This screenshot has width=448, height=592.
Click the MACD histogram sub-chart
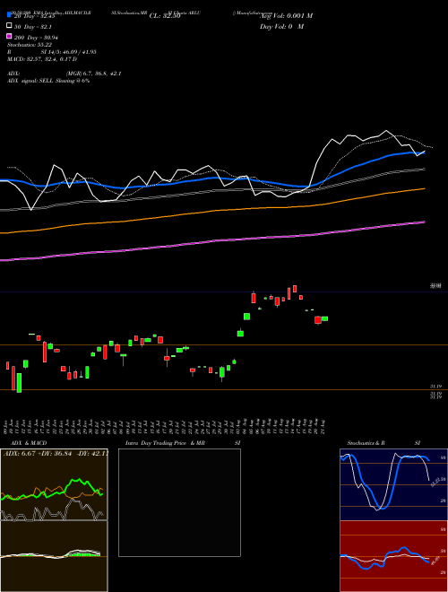point(54,556)
